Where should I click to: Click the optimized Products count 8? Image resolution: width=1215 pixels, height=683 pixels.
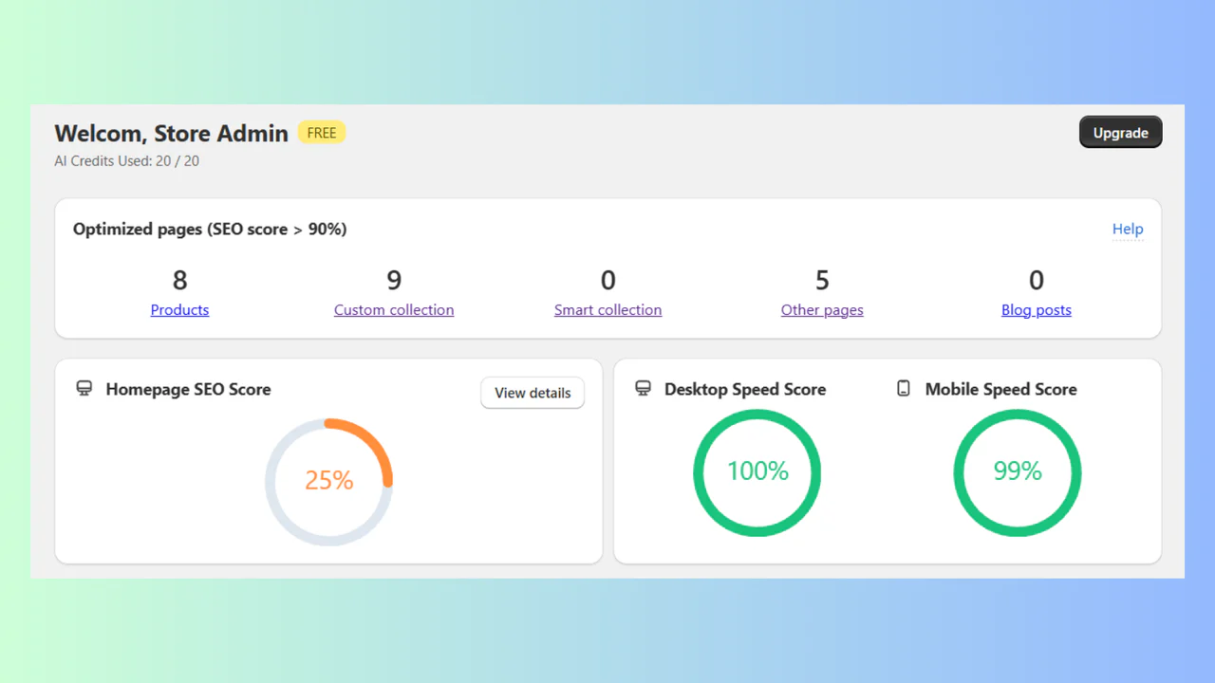pos(179,280)
